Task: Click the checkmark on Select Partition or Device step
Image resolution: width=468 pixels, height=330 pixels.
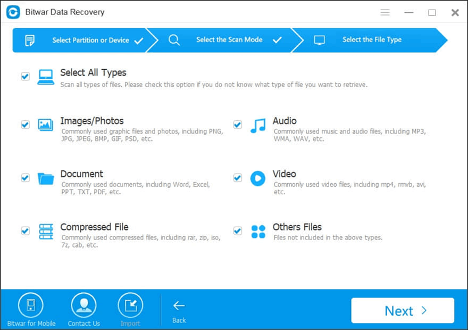Action: [x=138, y=40]
